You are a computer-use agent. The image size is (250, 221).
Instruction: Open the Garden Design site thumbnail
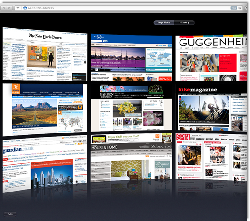point(132,108)
